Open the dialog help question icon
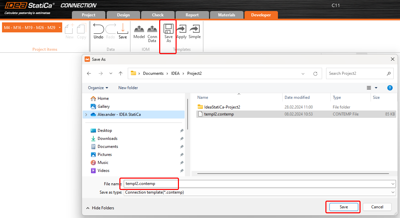Viewport: 400px width, 218px height. click(390, 88)
